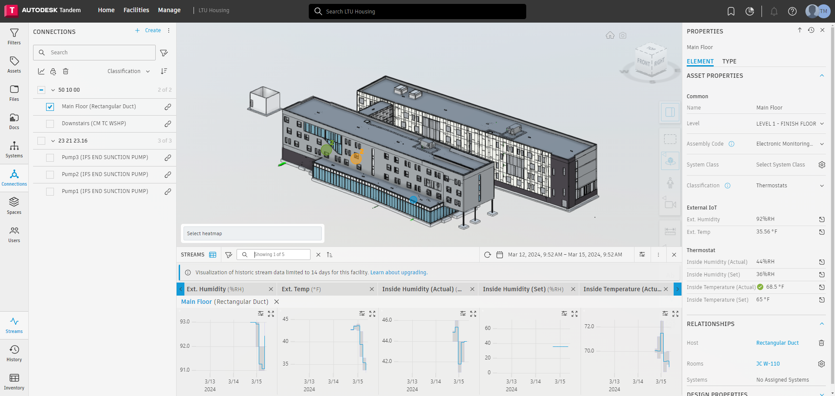Select the Ext. Temp stream tab
This screenshot has height=396, width=835.
[x=301, y=289]
